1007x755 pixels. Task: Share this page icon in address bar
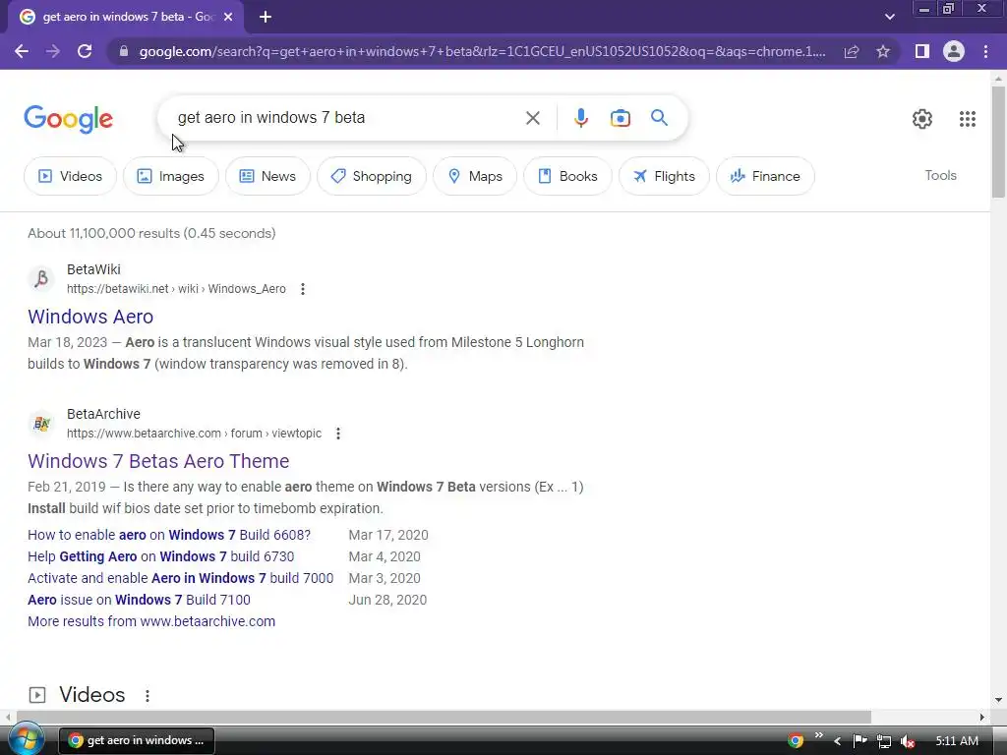coord(852,51)
